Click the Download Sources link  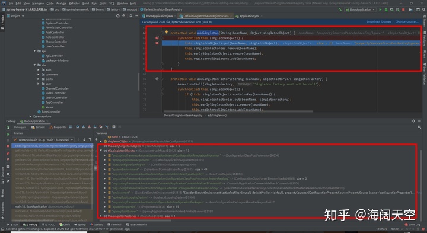click(379, 22)
